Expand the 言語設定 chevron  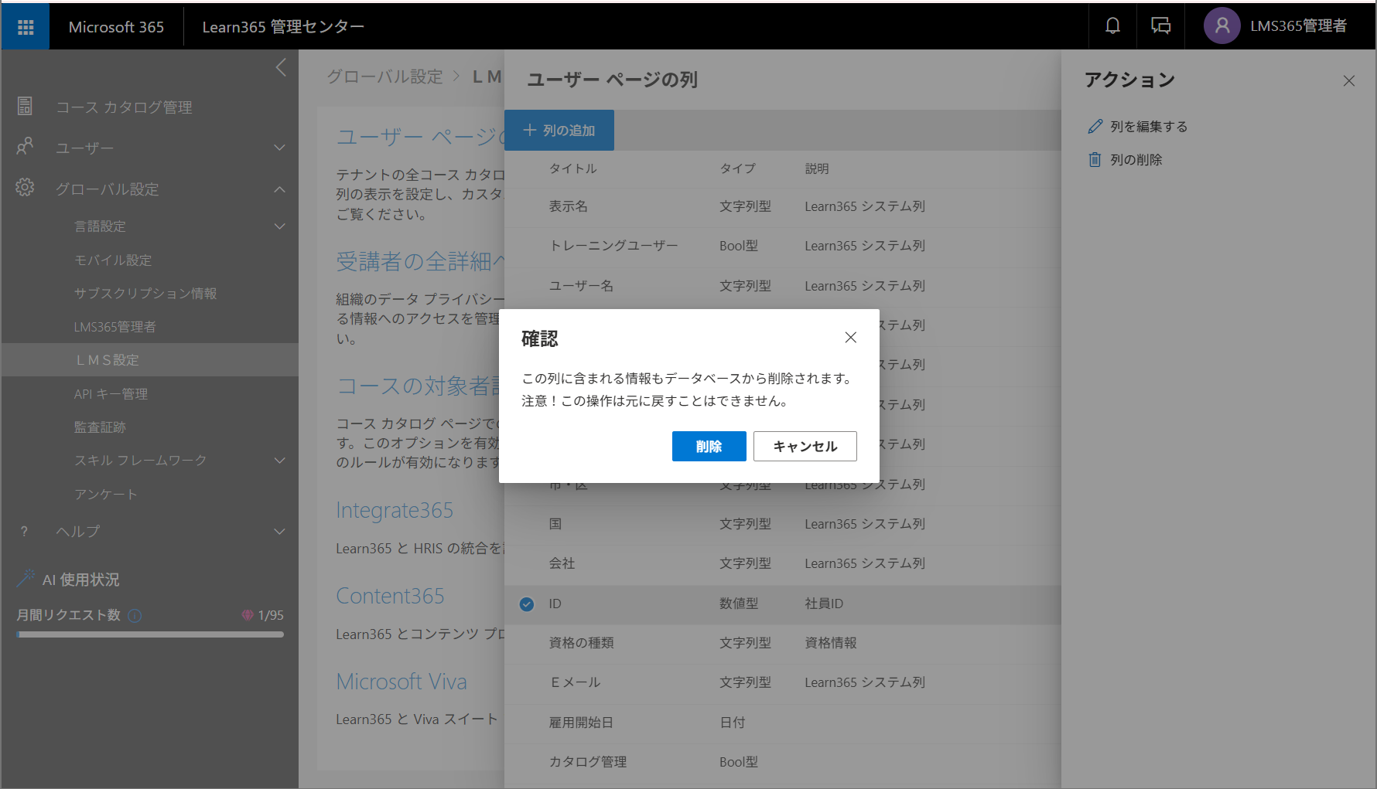pyautogui.click(x=280, y=226)
